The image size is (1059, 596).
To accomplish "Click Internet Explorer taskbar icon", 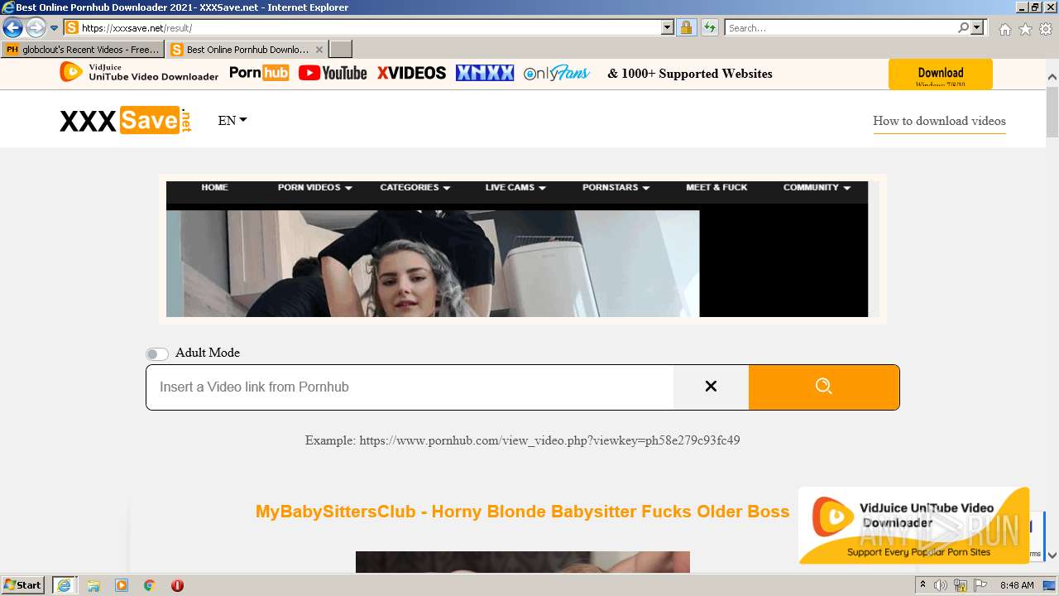I will pyautogui.click(x=64, y=585).
